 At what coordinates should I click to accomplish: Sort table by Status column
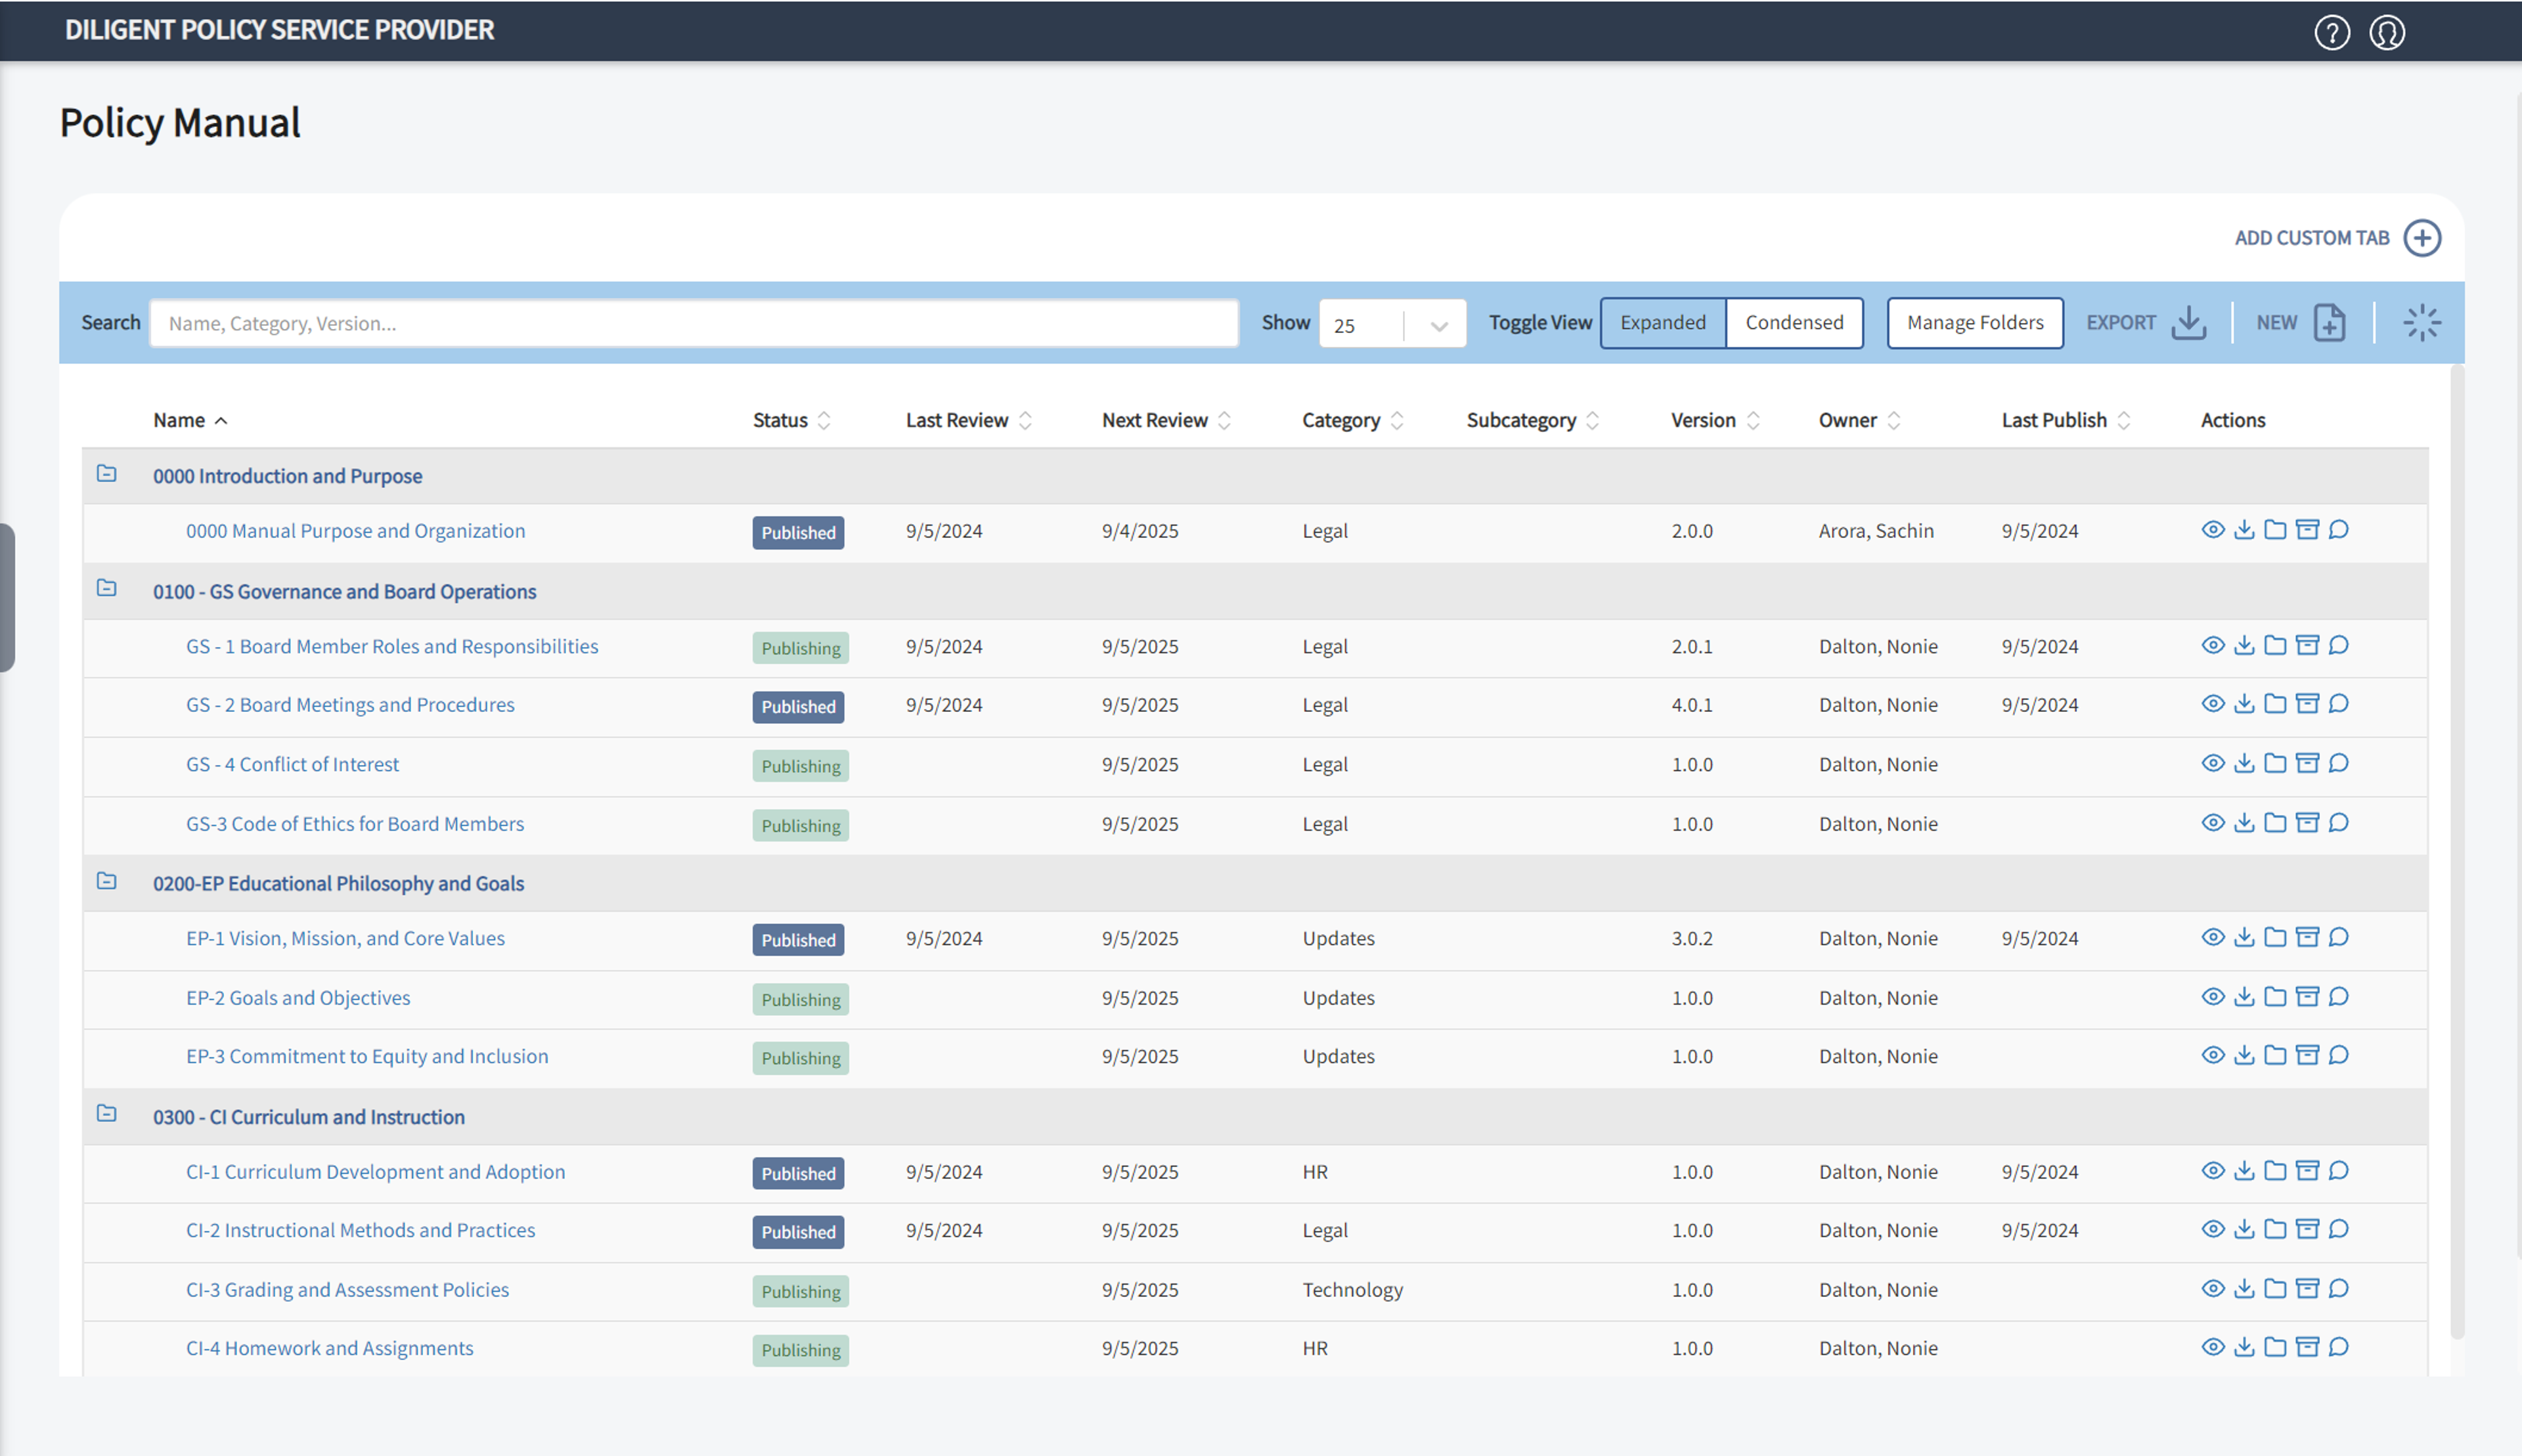(x=791, y=421)
